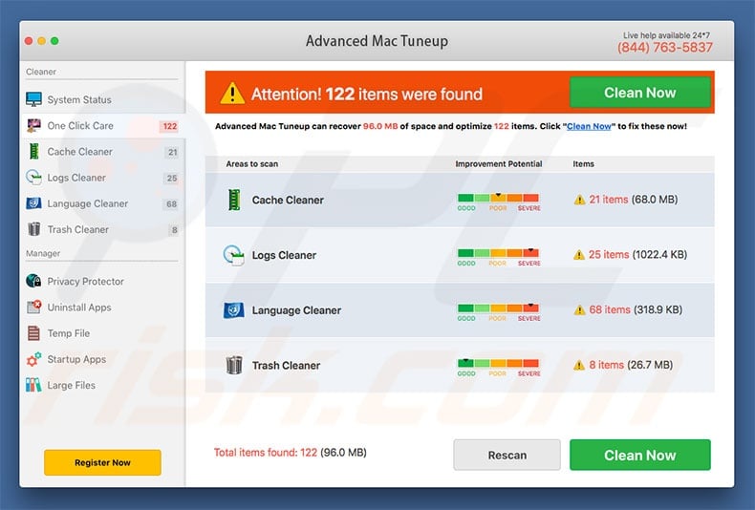The width and height of the screenshot is (755, 510).
Task: Click the System Status monitor icon
Action: click(x=33, y=99)
